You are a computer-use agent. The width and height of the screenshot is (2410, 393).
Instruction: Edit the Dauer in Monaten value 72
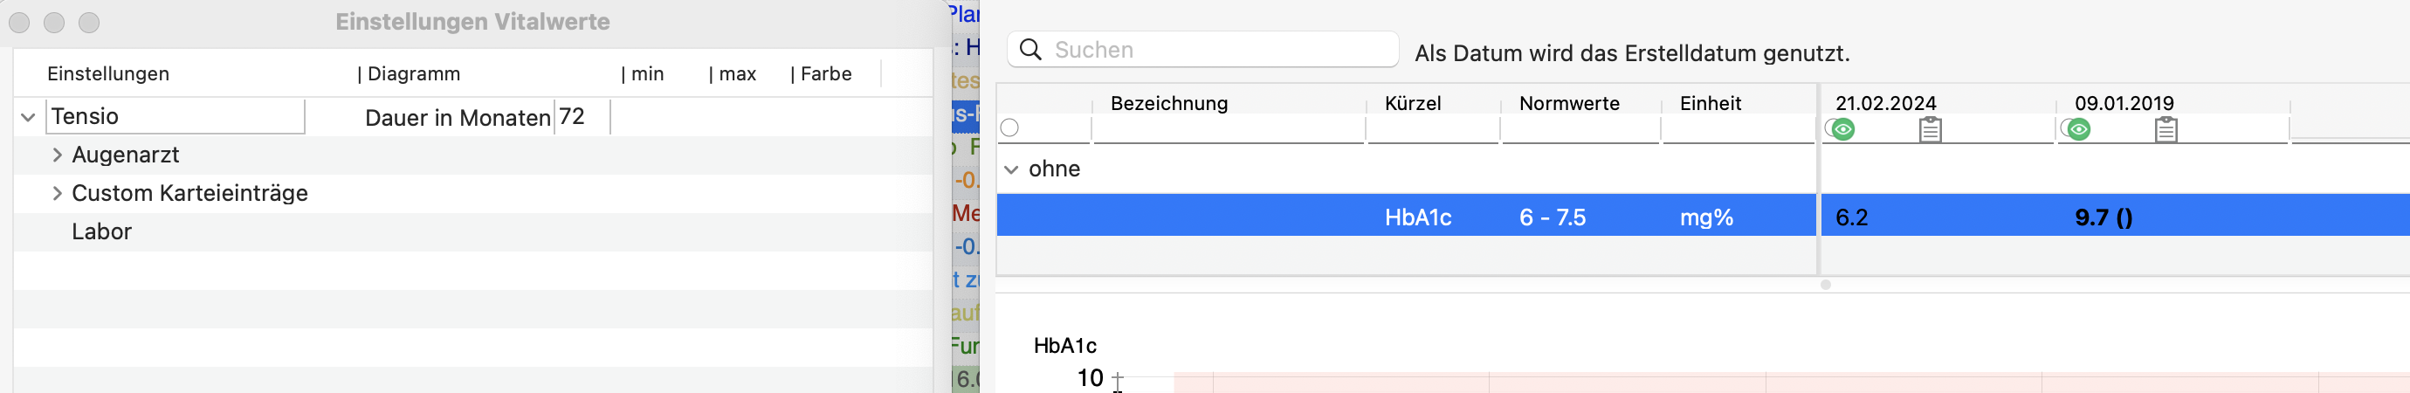[x=581, y=117]
